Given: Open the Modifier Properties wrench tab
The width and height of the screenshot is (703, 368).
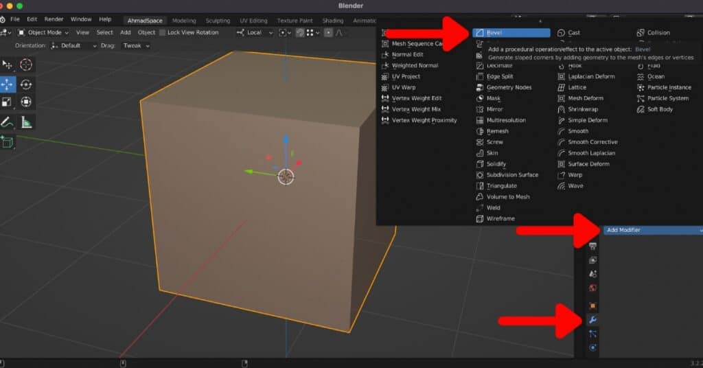Looking at the screenshot, I should coord(592,321).
